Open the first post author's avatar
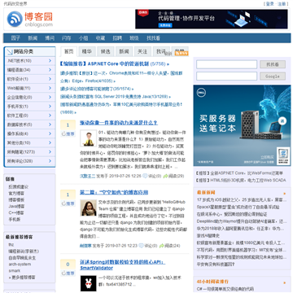 click(x=88, y=138)
